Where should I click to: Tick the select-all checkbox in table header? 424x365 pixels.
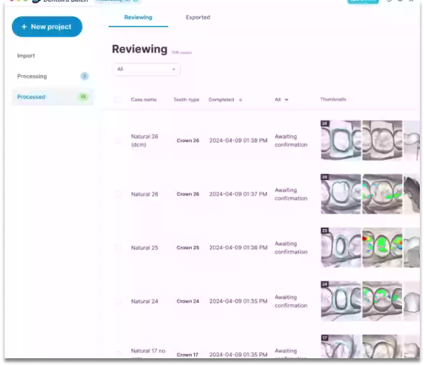pos(118,100)
